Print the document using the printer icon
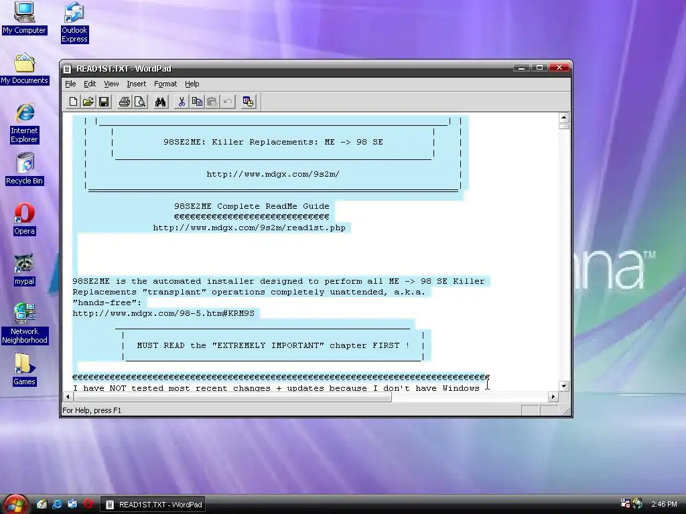This screenshot has width=686, height=514. (125, 102)
